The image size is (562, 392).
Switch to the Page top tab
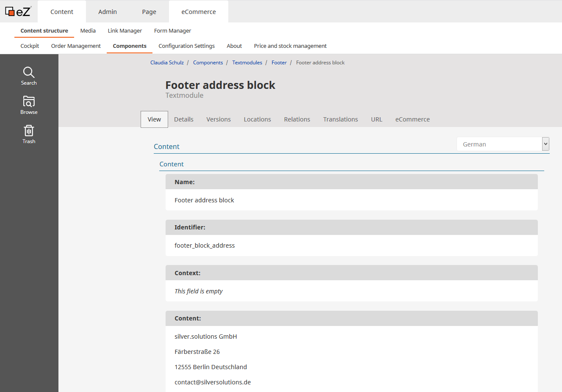click(x=149, y=12)
